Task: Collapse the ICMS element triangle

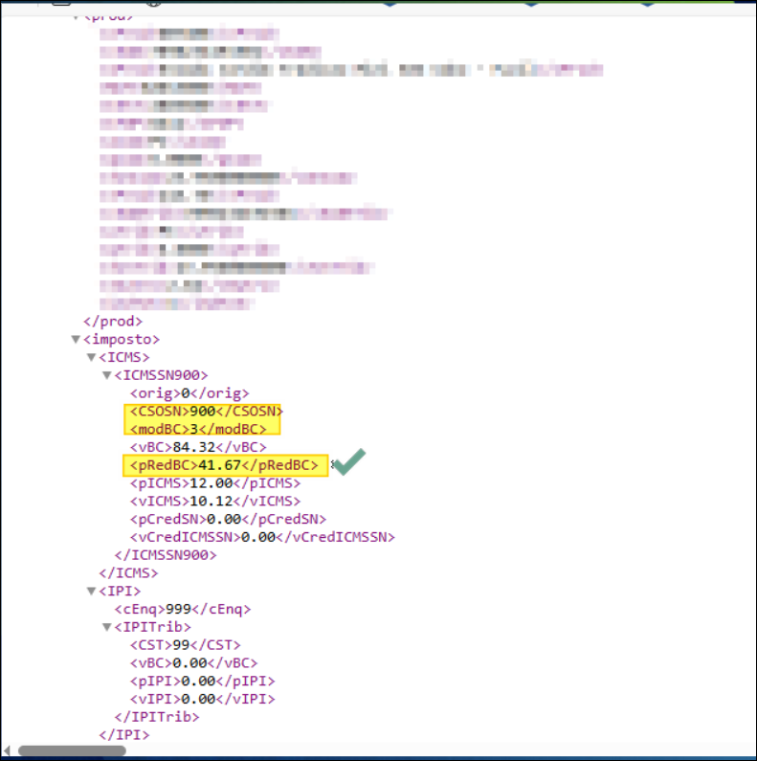Action: 91,357
